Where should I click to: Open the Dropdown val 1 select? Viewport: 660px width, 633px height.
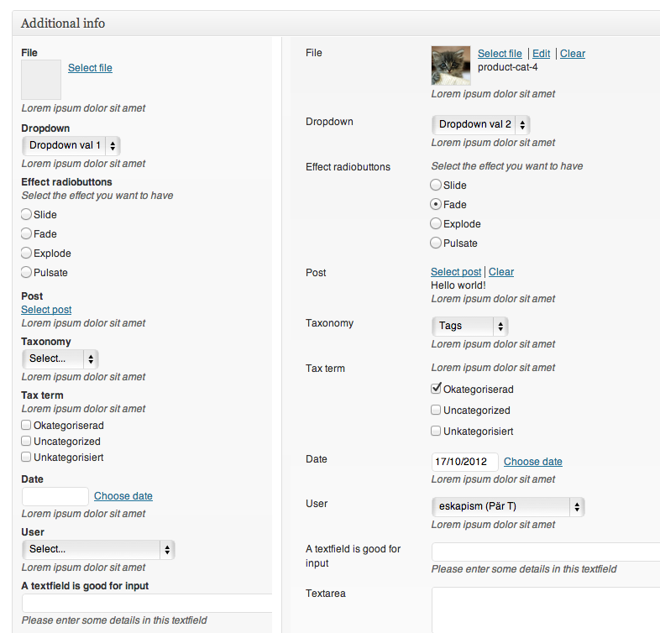pos(71,145)
